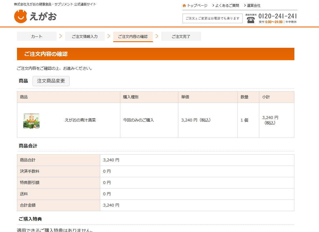Click the 単価 column header

click(x=208, y=97)
